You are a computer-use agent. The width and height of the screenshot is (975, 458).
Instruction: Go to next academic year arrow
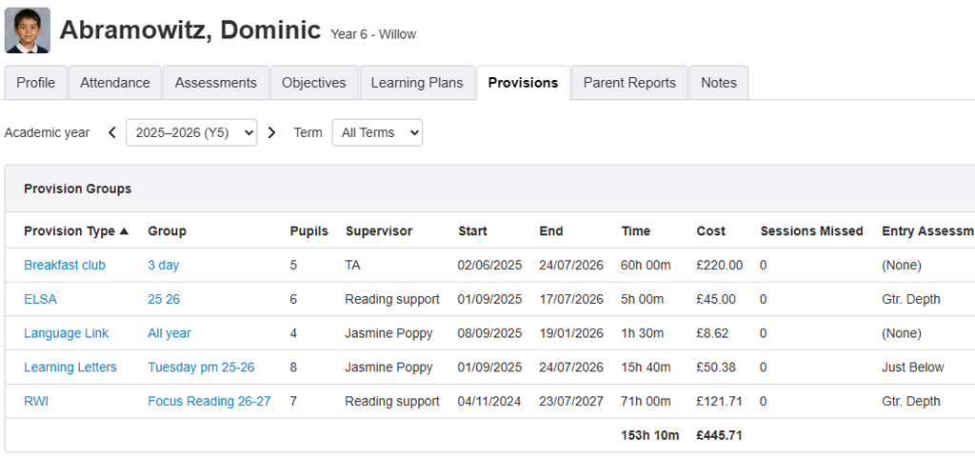click(x=271, y=132)
